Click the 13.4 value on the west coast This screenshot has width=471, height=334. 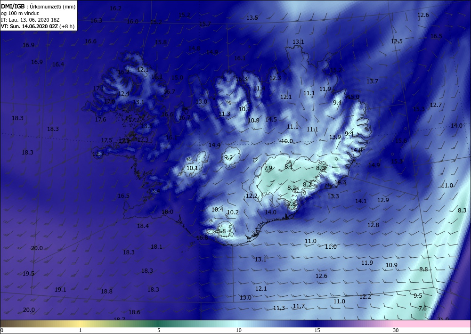pyautogui.click(x=154, y=191)
